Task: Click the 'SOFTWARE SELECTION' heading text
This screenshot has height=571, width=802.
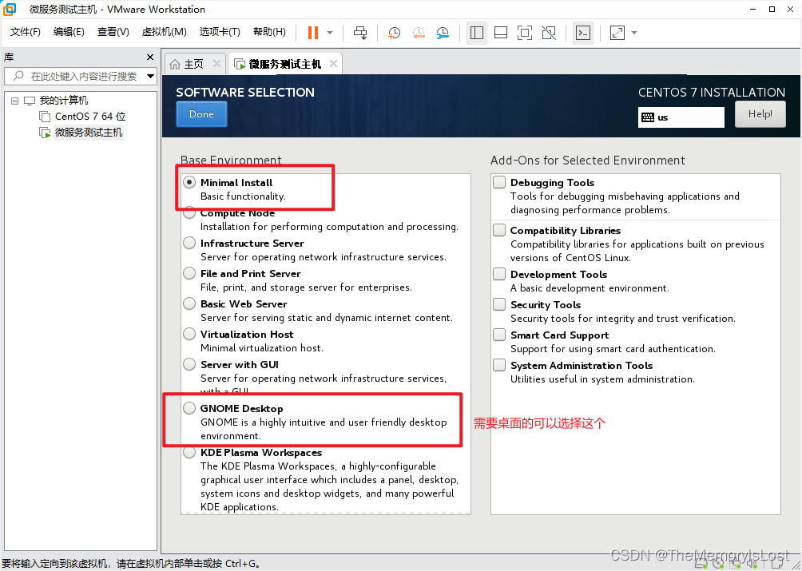Action: coord(245,93)
